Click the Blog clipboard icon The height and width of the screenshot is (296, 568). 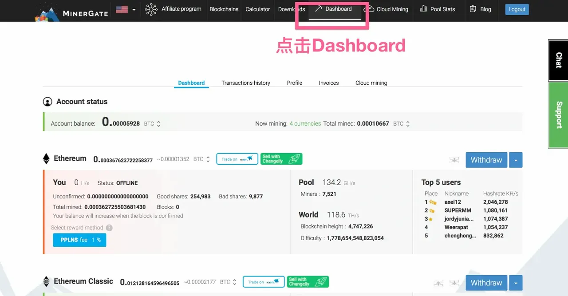pos(473,9)
